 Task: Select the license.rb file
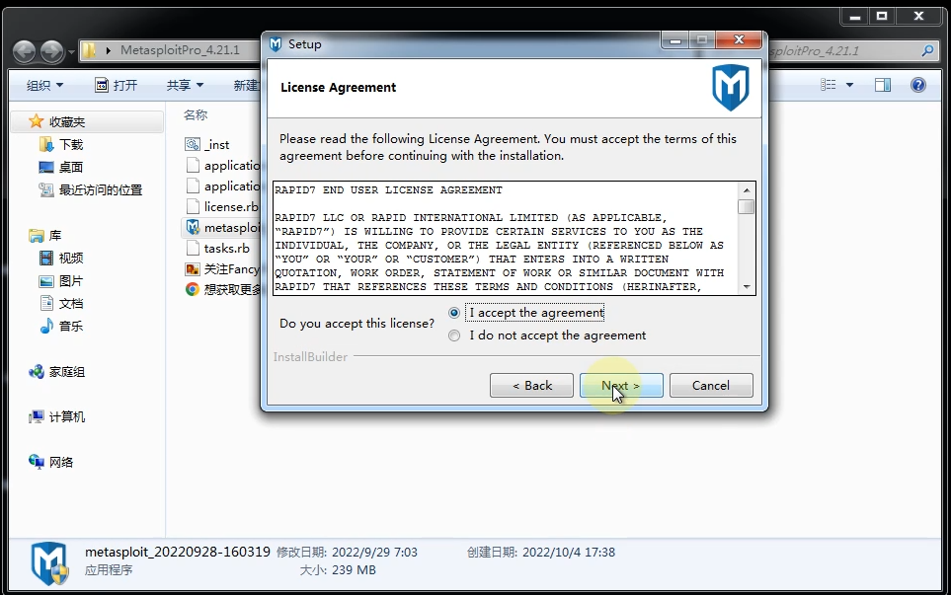point(231,206)
